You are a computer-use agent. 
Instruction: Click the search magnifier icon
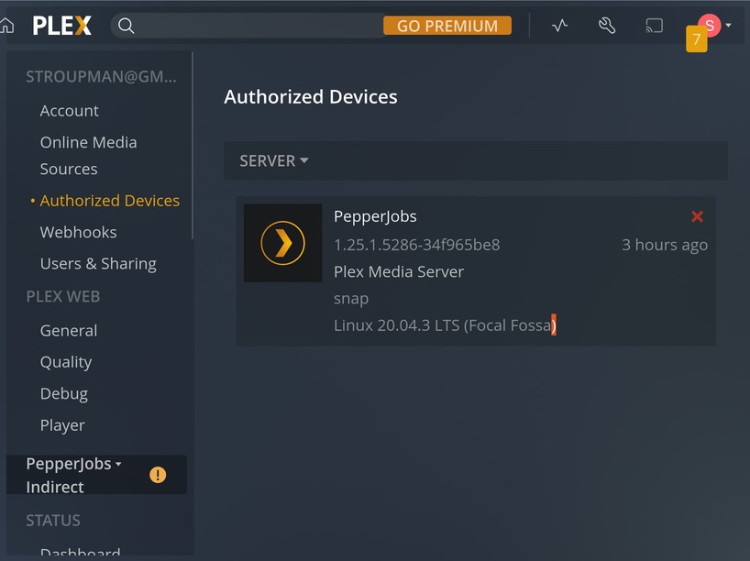127,26
